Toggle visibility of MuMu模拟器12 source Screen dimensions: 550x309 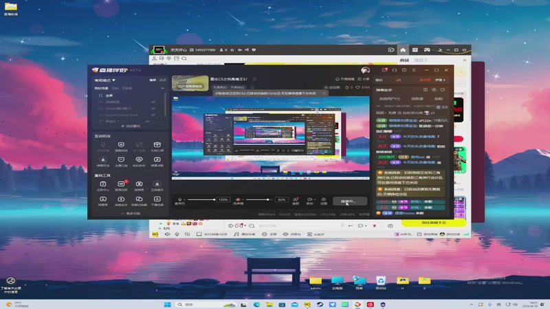(x=153, y=108)
